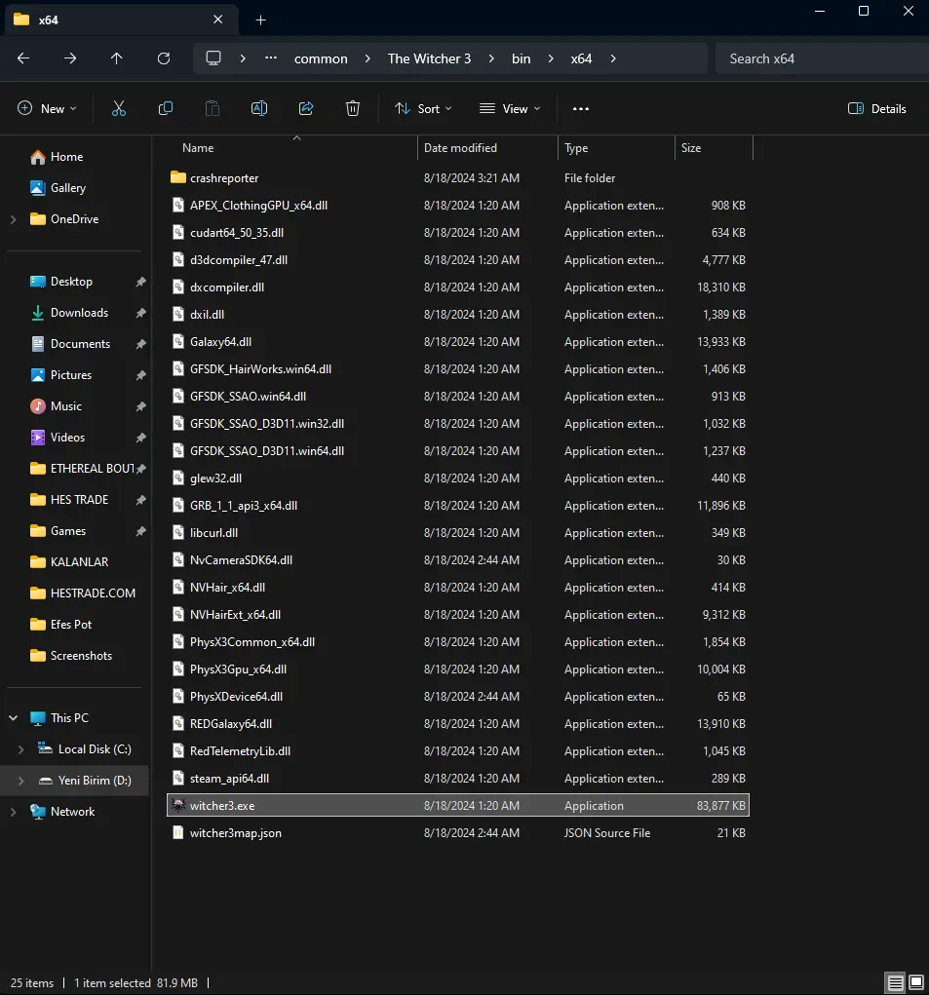Click the Copy icon in toolbar
929x995 pixels.
[166, 108]
